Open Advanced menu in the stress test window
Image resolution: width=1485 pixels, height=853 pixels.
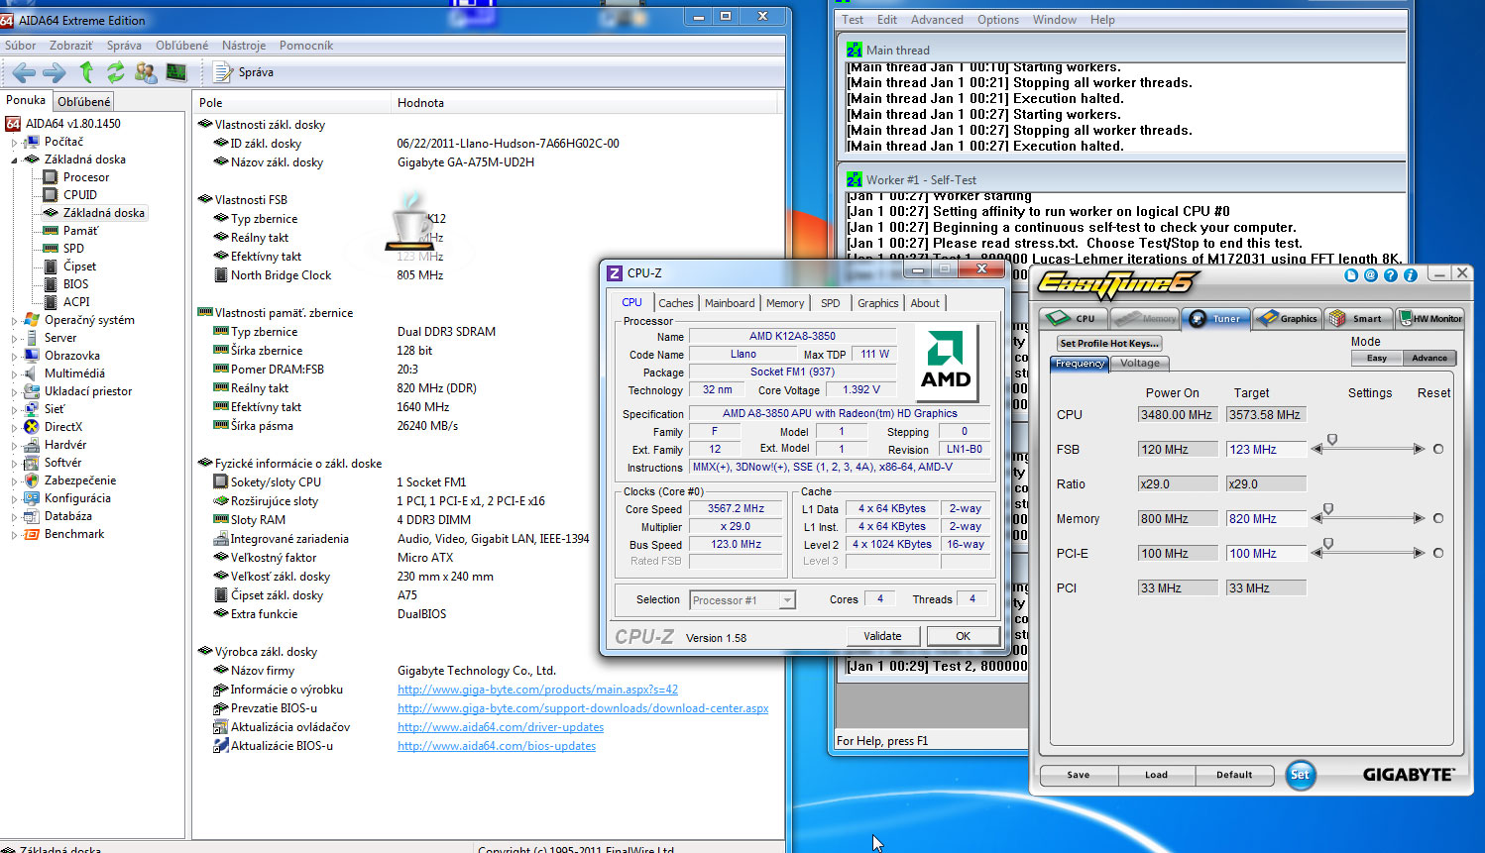[x=937, y=20]
